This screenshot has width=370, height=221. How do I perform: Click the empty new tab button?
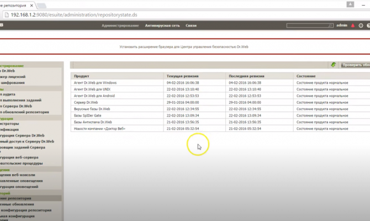41,6
